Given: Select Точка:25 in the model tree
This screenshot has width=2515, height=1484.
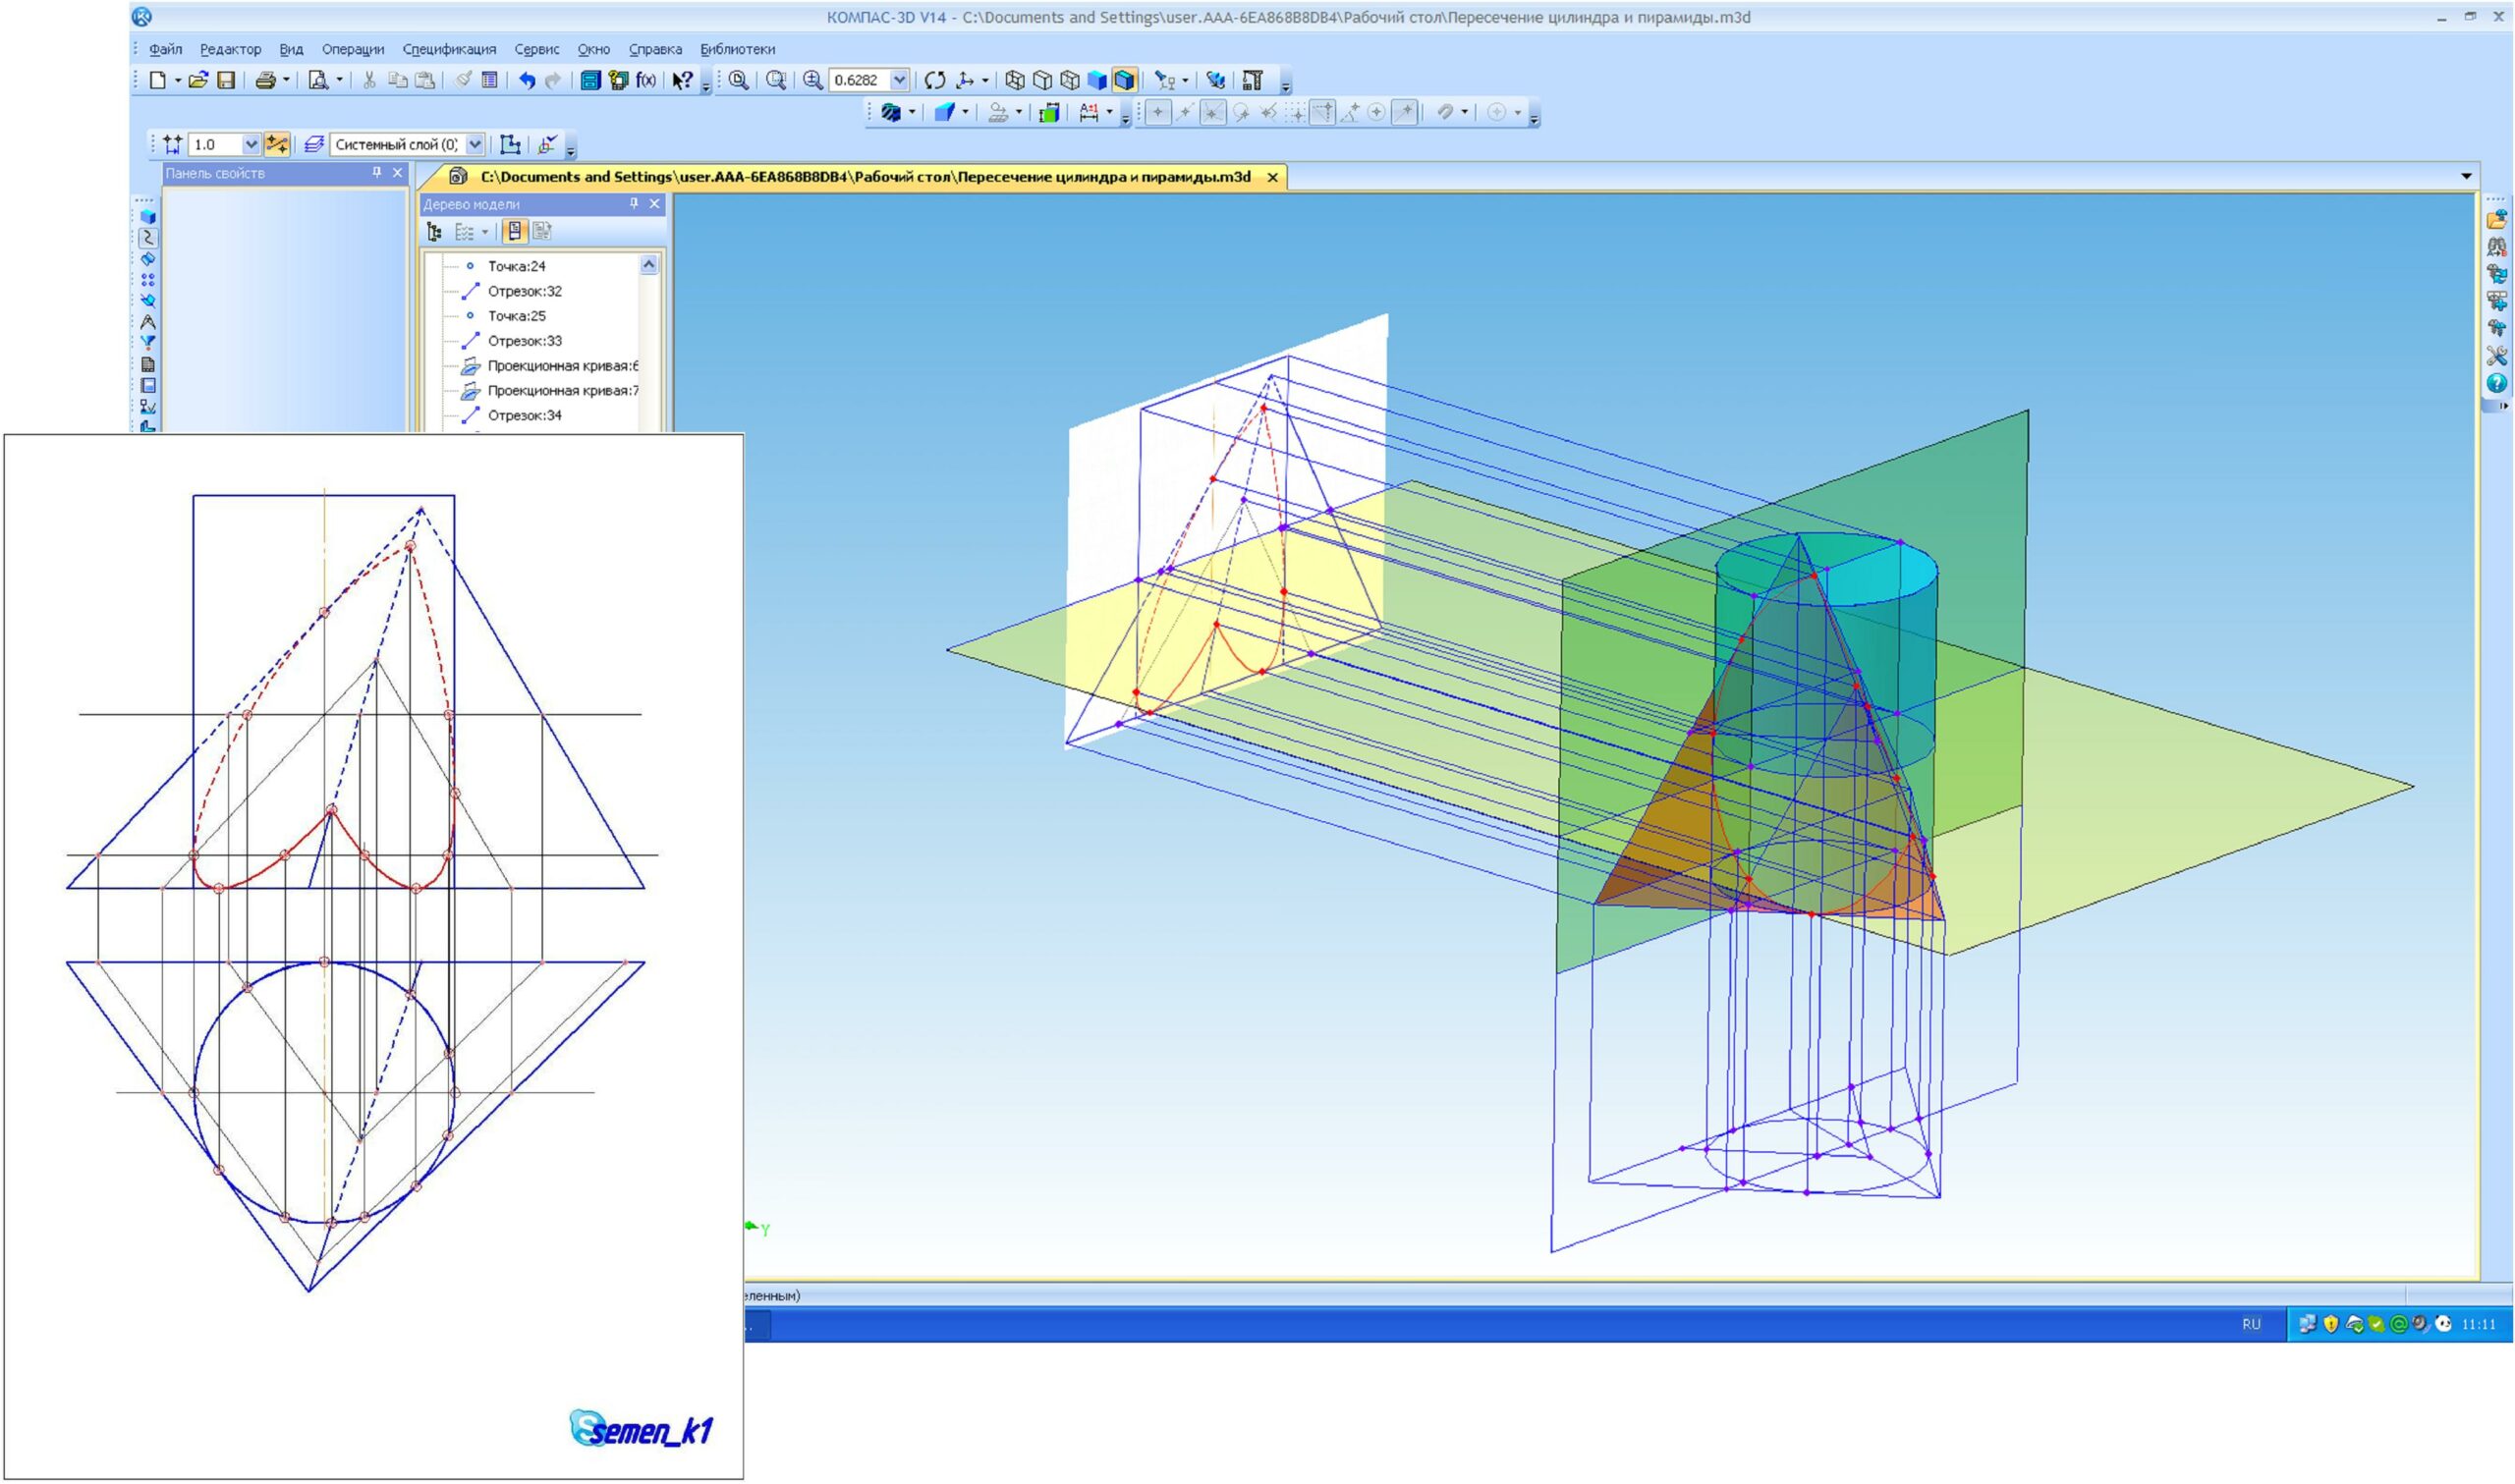Looking at the screenshot, I should (x=516, y=316).
